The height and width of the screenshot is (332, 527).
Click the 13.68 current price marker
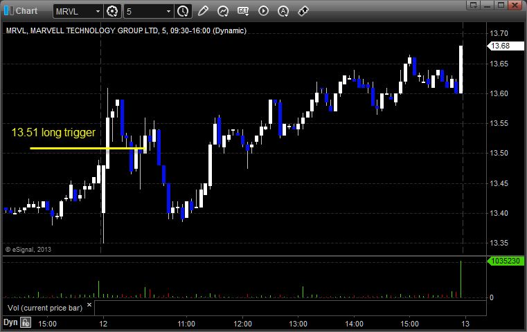[x=505, y=46]
